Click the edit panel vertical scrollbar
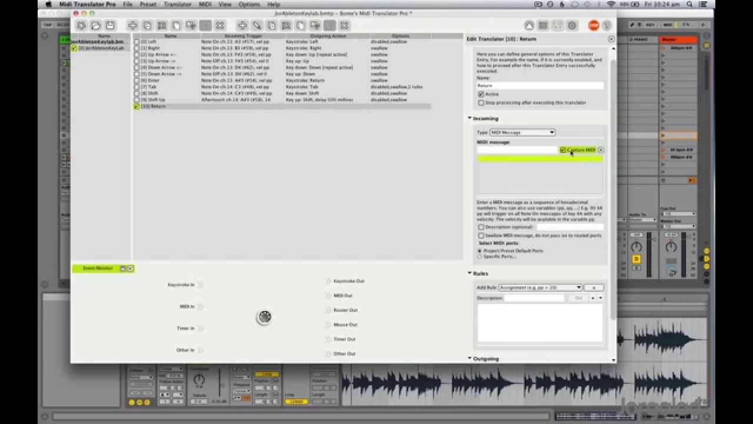This screenshot has height=424, width=753. (x=614, y=188)
